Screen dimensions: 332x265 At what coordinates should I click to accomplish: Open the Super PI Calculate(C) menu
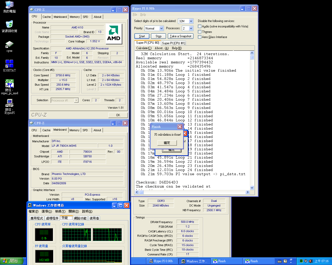point(144,48)
